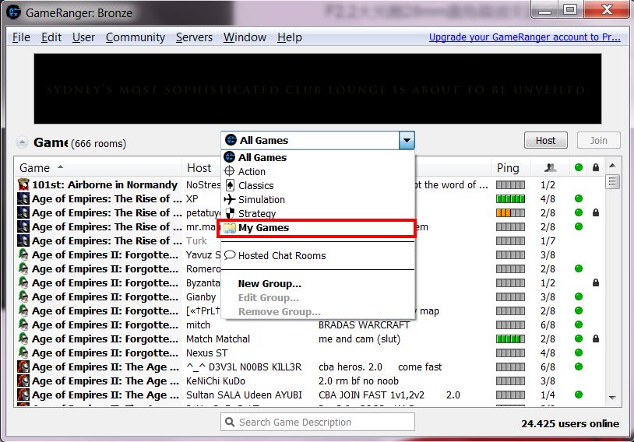Click the green ping bar in the XP row
The width and height of the screenshot is (634, 442).
pyautogui.click(x=510, y=198)
